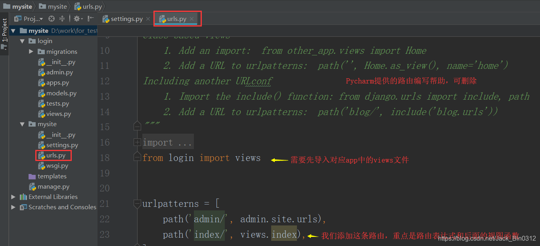Viewport: 540px width, 246px height.
Task: Click the root mysite breadcrumb
Action: click(17, 6)
